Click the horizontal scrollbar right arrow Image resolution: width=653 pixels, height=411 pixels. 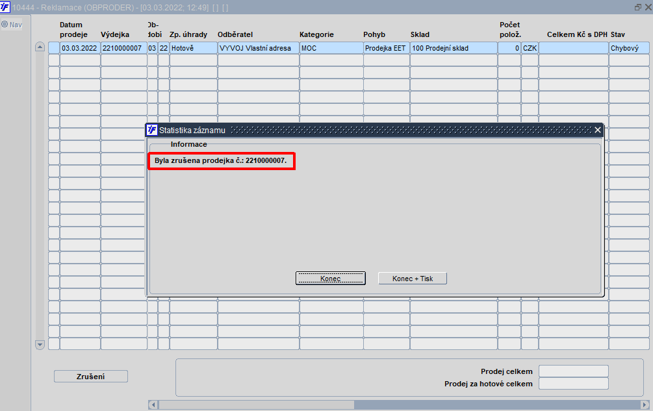[x=645, y=405]
